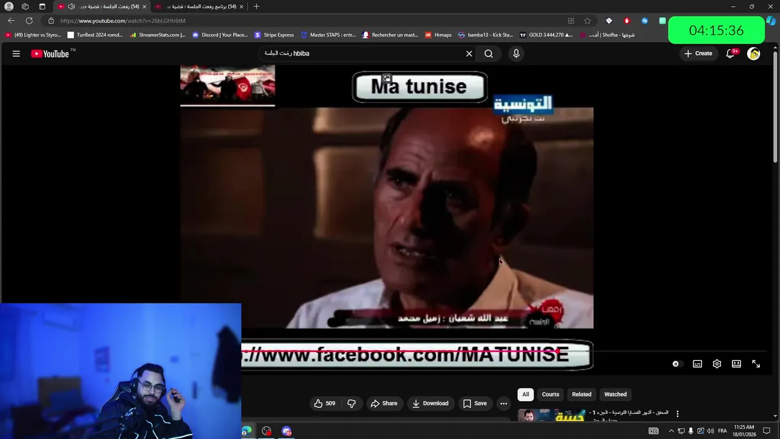Open more actions ellipsis below video
The height and width of the screenshot is (439, 780).
503,404
